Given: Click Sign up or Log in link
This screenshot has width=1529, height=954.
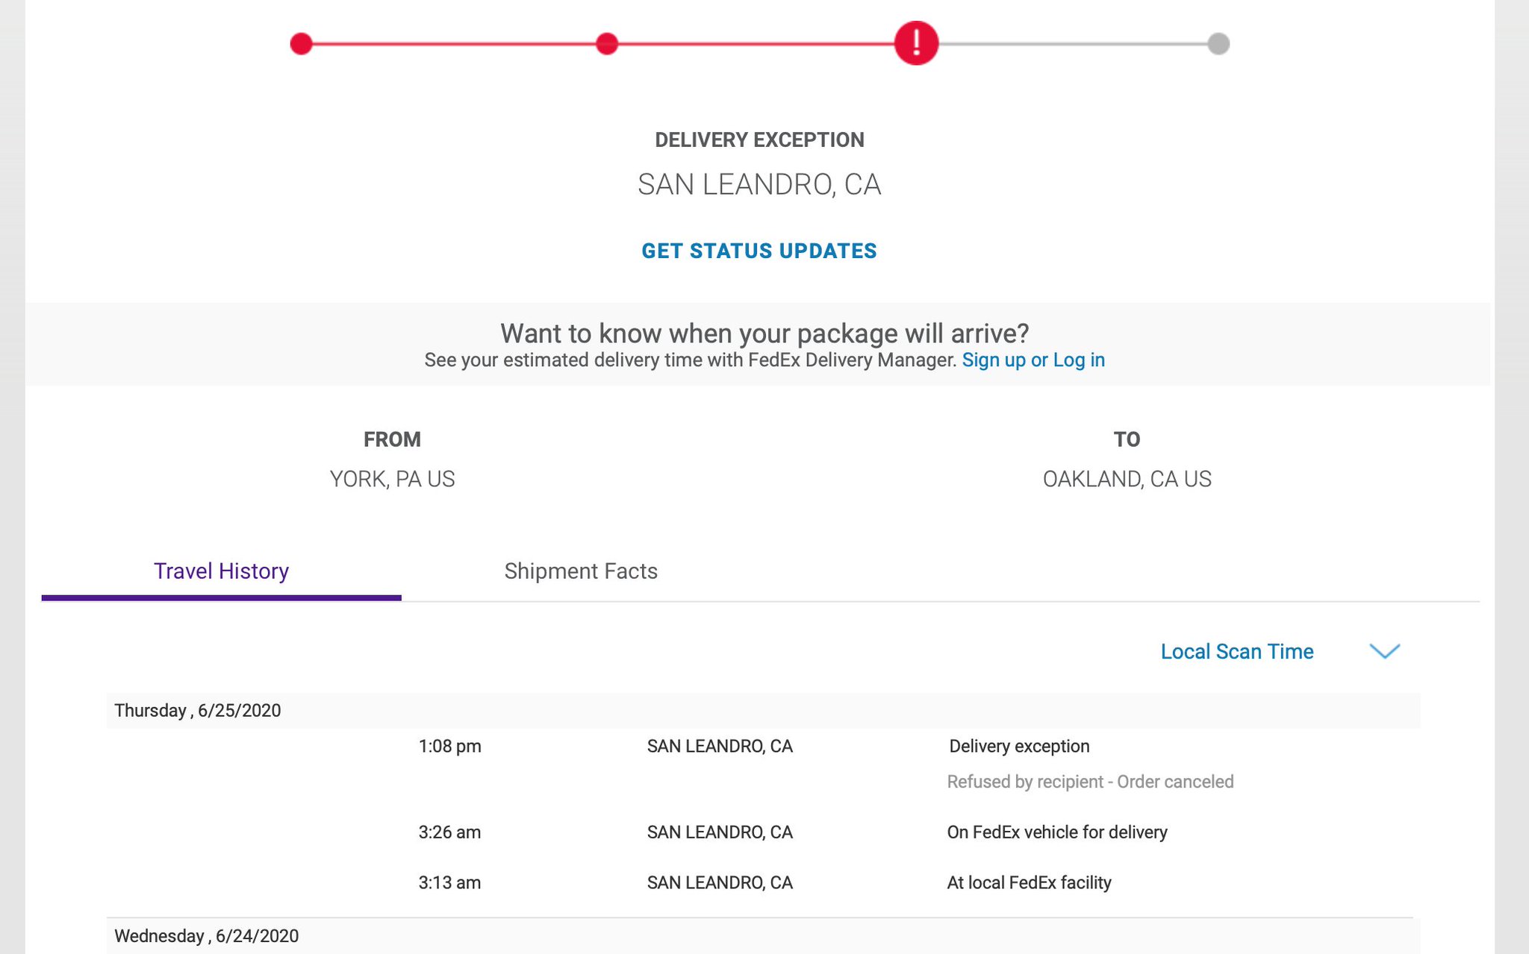Looking at the screenshot, I should [1033, 360].
